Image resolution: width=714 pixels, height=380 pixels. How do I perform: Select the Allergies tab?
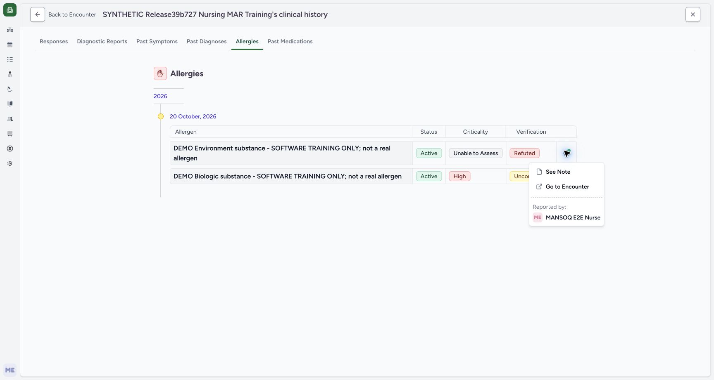247,41
